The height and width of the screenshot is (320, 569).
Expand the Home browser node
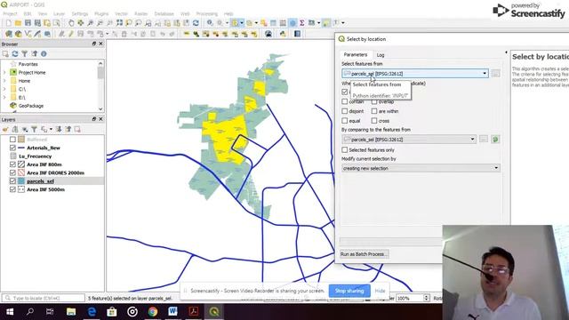coord(4,81)
